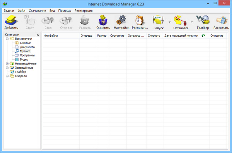This screenshot has width=232, height=153.
Task: Sort by Описание column header
Action: click(218, 36)
